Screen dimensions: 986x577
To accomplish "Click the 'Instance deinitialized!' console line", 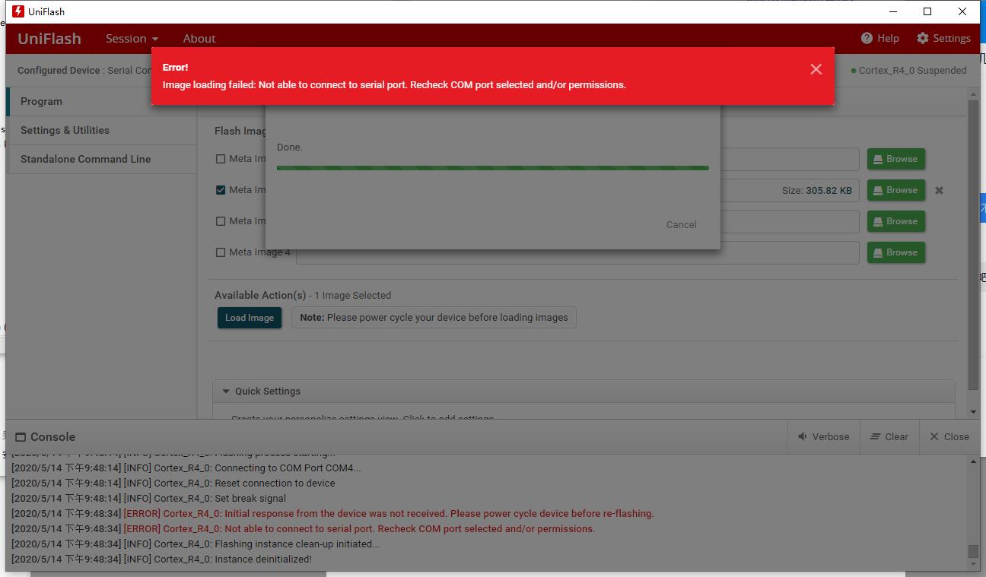I will pos(161,560).
